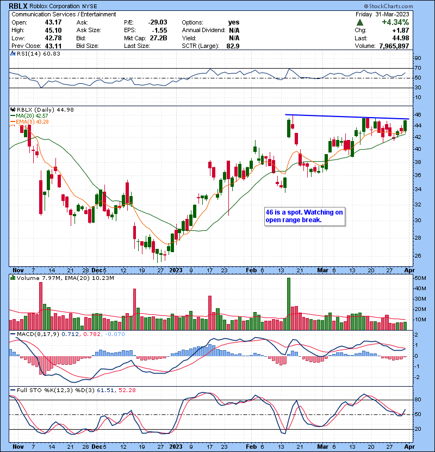Click the Open price 43.17
This screenshot has width=435, height=452.
coord(53,22)
